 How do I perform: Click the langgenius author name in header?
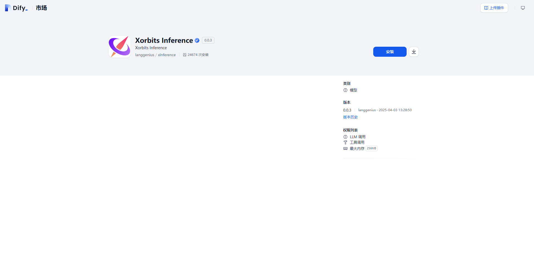[x=145, y=55]
